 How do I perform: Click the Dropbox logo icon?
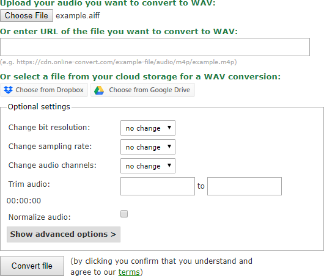pyautogui.click(x=9, y=90)
